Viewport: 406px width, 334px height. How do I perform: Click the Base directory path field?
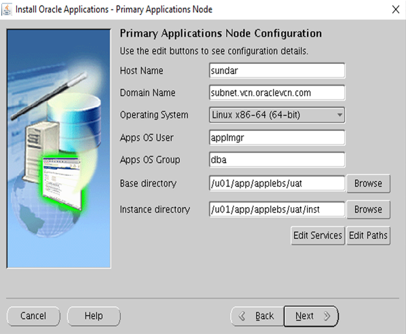click(x=277, y=183)
